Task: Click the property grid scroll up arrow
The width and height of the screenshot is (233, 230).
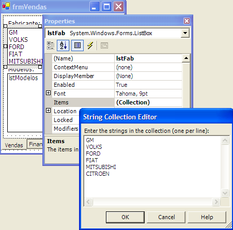Action: click(186, 58)
